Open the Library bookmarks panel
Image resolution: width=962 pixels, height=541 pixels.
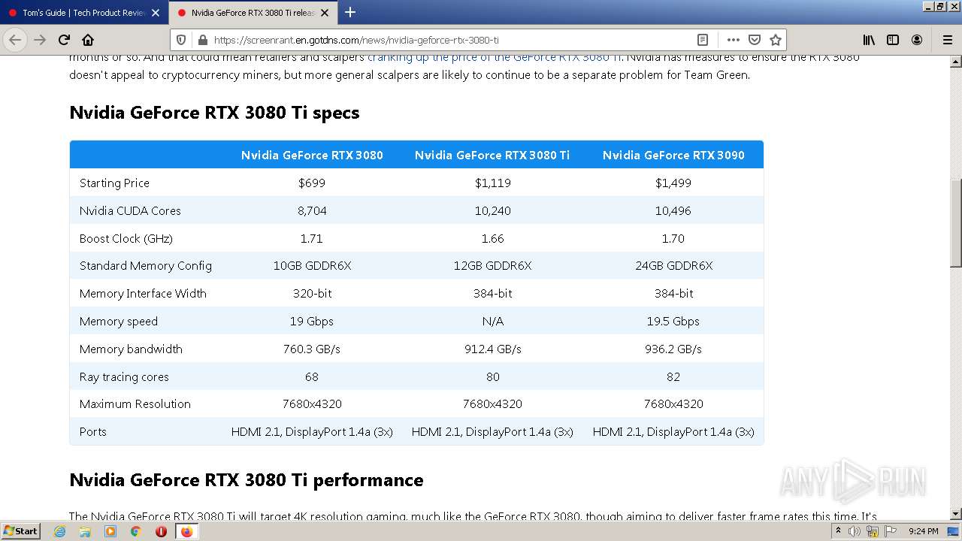869,40
